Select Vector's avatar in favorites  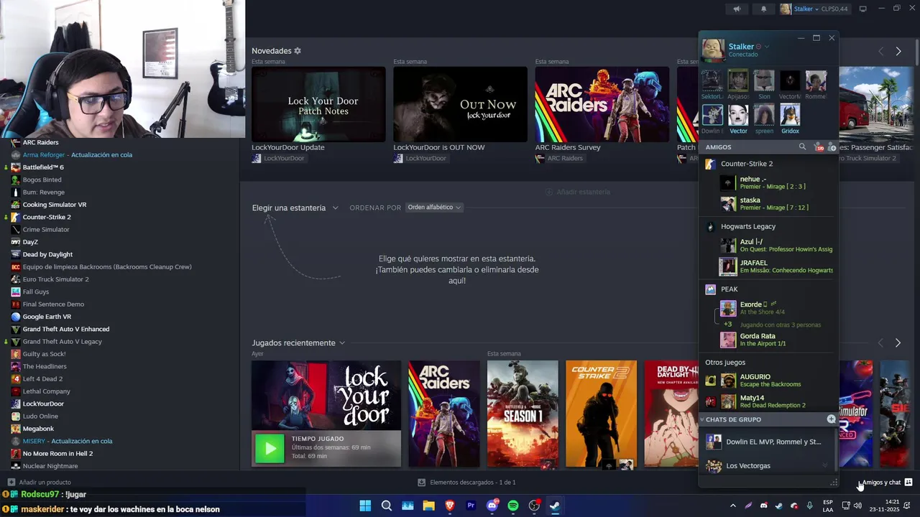[x=738, y=115]
